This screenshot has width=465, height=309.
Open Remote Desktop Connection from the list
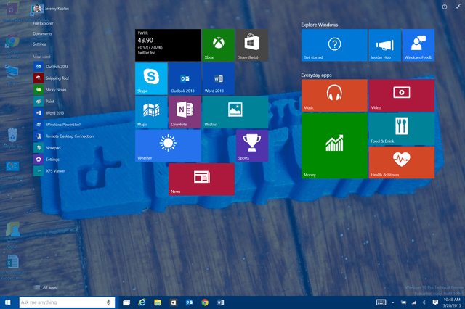pos(64,136)
